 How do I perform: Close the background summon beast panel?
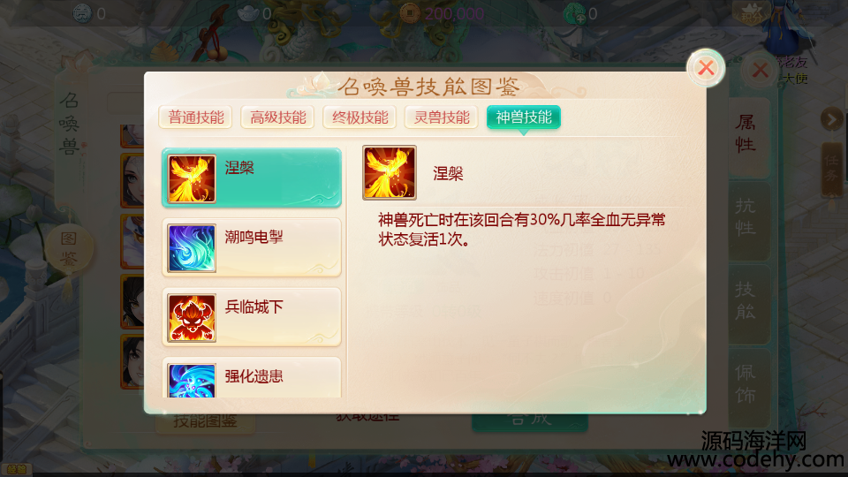(x=761, y=71)
